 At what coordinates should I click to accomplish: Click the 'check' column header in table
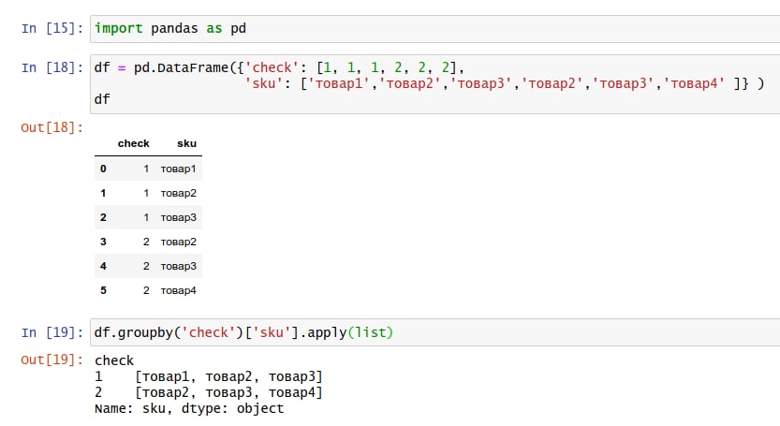(133, 143)
